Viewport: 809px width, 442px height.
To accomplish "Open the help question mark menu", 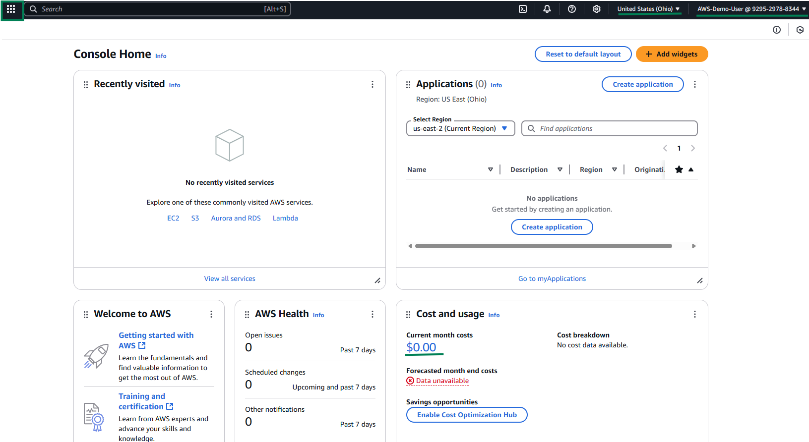I will 572,9.
